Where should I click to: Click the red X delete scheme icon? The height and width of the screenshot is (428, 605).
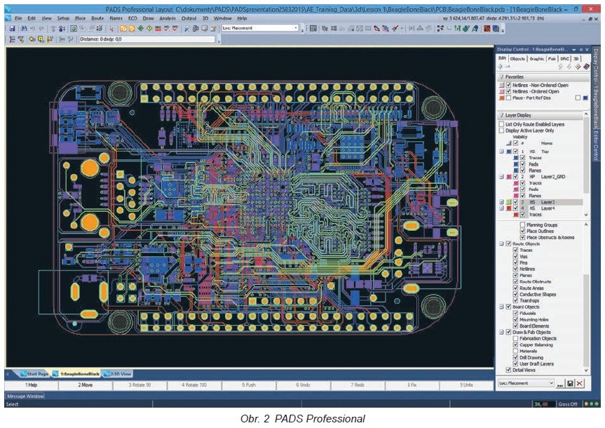(580, 383)
